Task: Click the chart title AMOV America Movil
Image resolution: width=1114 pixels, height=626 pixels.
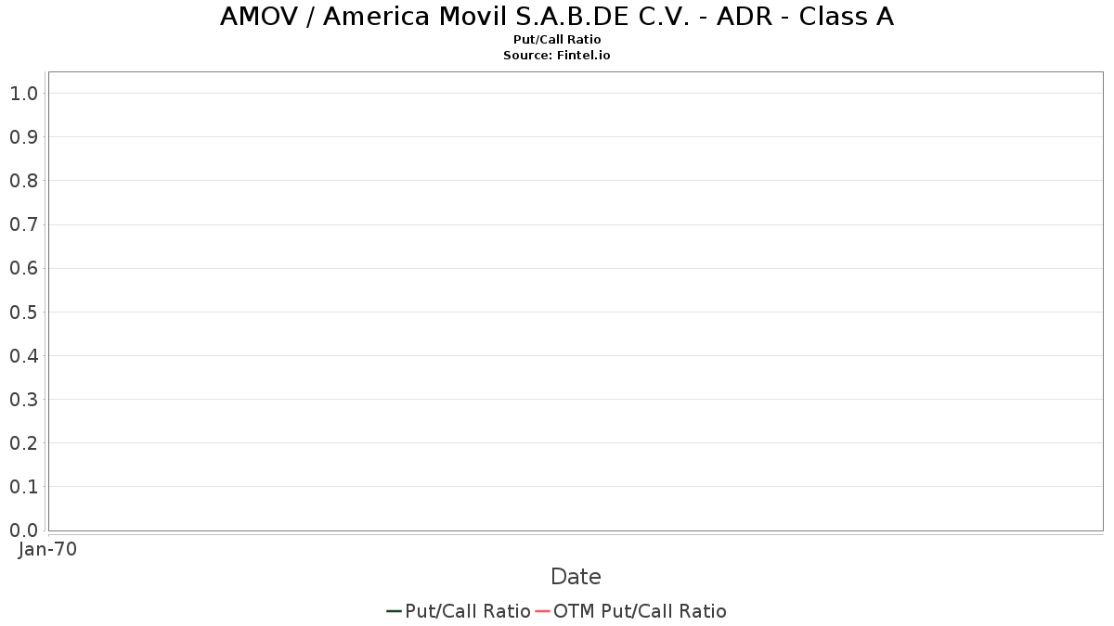Action: point(557,17)
